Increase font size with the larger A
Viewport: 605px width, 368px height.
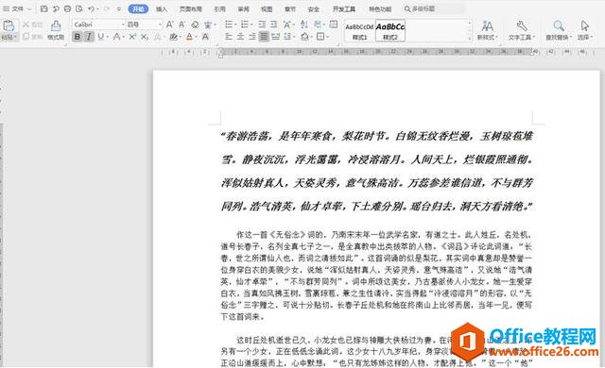coord(170,25)
